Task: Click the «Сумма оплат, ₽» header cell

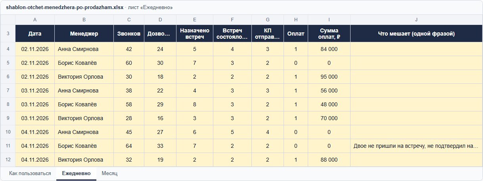Action: point(329,34)
